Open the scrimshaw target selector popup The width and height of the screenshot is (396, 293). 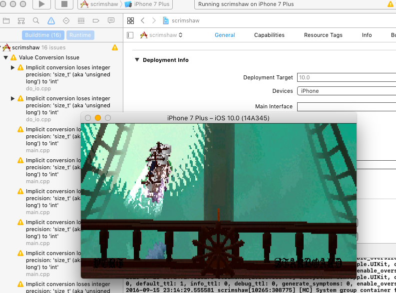161,35
